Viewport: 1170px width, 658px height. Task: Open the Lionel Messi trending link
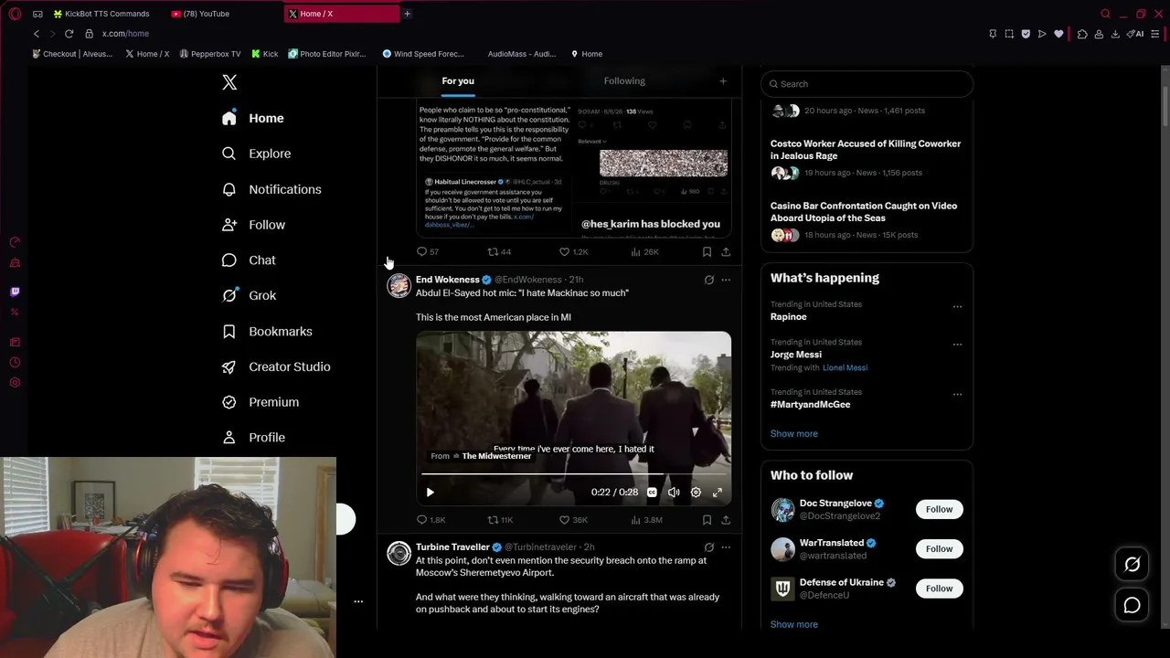coord(845,367)
